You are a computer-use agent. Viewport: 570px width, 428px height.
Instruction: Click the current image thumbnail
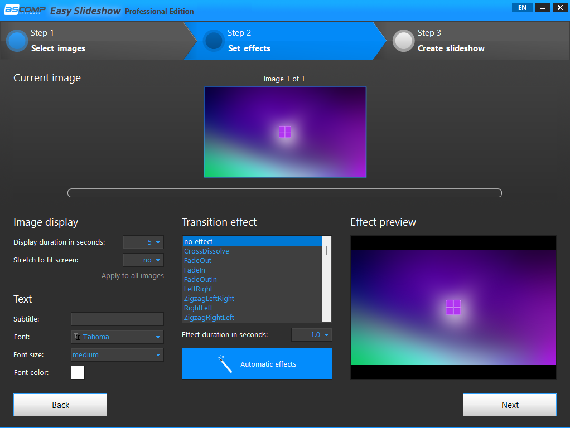(x=286, y=132)
